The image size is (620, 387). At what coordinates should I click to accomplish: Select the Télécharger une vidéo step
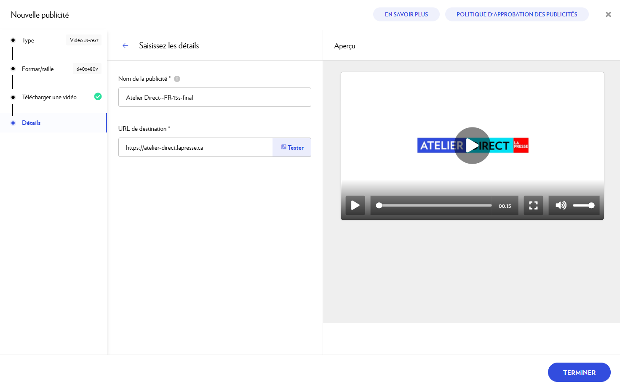(49, 97)
